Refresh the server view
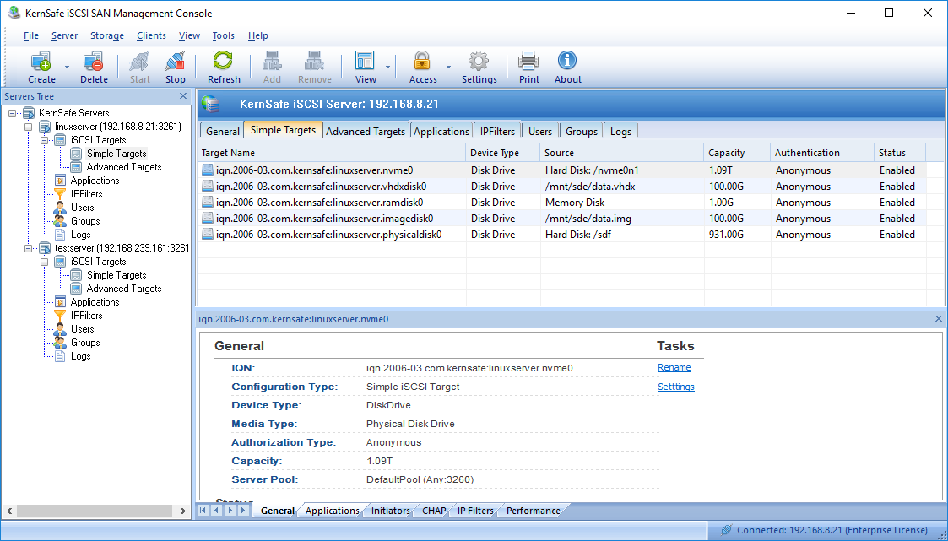948x541 pixels. pos(224,61)
